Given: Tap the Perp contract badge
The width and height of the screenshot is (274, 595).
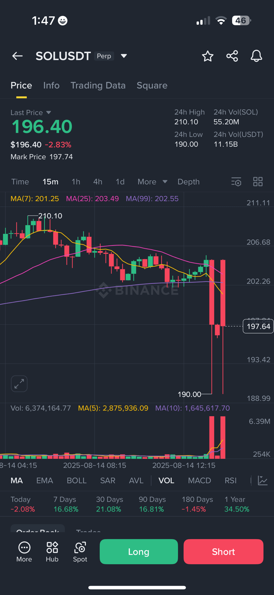Looking at the screenshot, I should [104, 56].
